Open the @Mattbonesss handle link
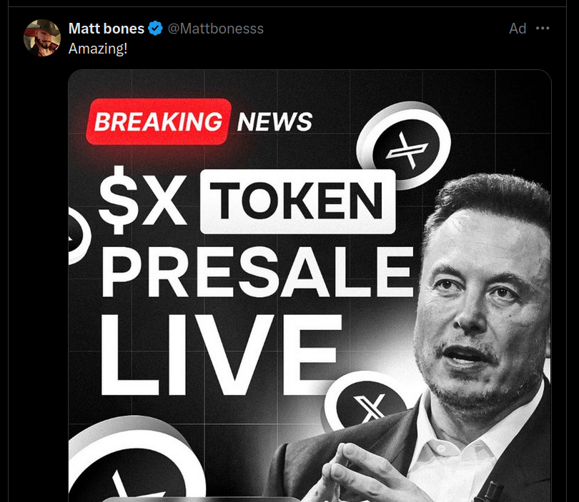Screen dimensions: 579x502 (216, 29)
